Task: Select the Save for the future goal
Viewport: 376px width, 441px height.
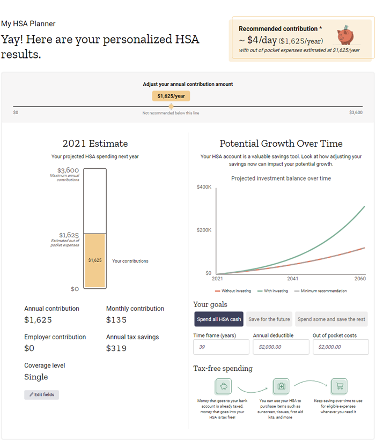Action: (x=269, y=319)
